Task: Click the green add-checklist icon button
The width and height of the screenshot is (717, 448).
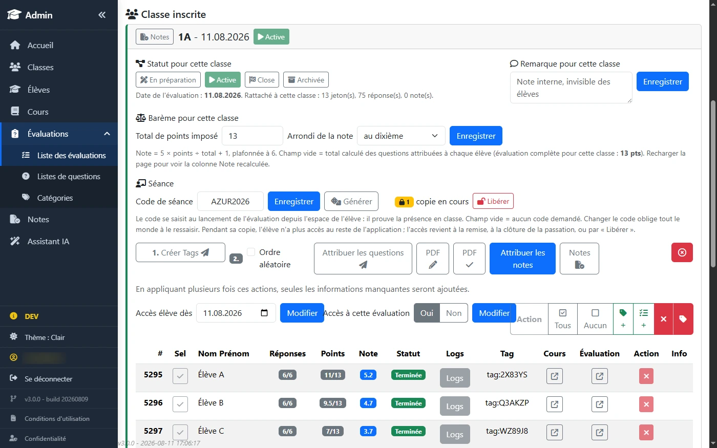Action: pyautogui.click(x=644, y=319)
